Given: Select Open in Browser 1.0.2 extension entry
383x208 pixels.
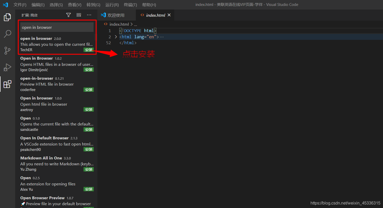Looking at the screenshot, I should point(57,64).
